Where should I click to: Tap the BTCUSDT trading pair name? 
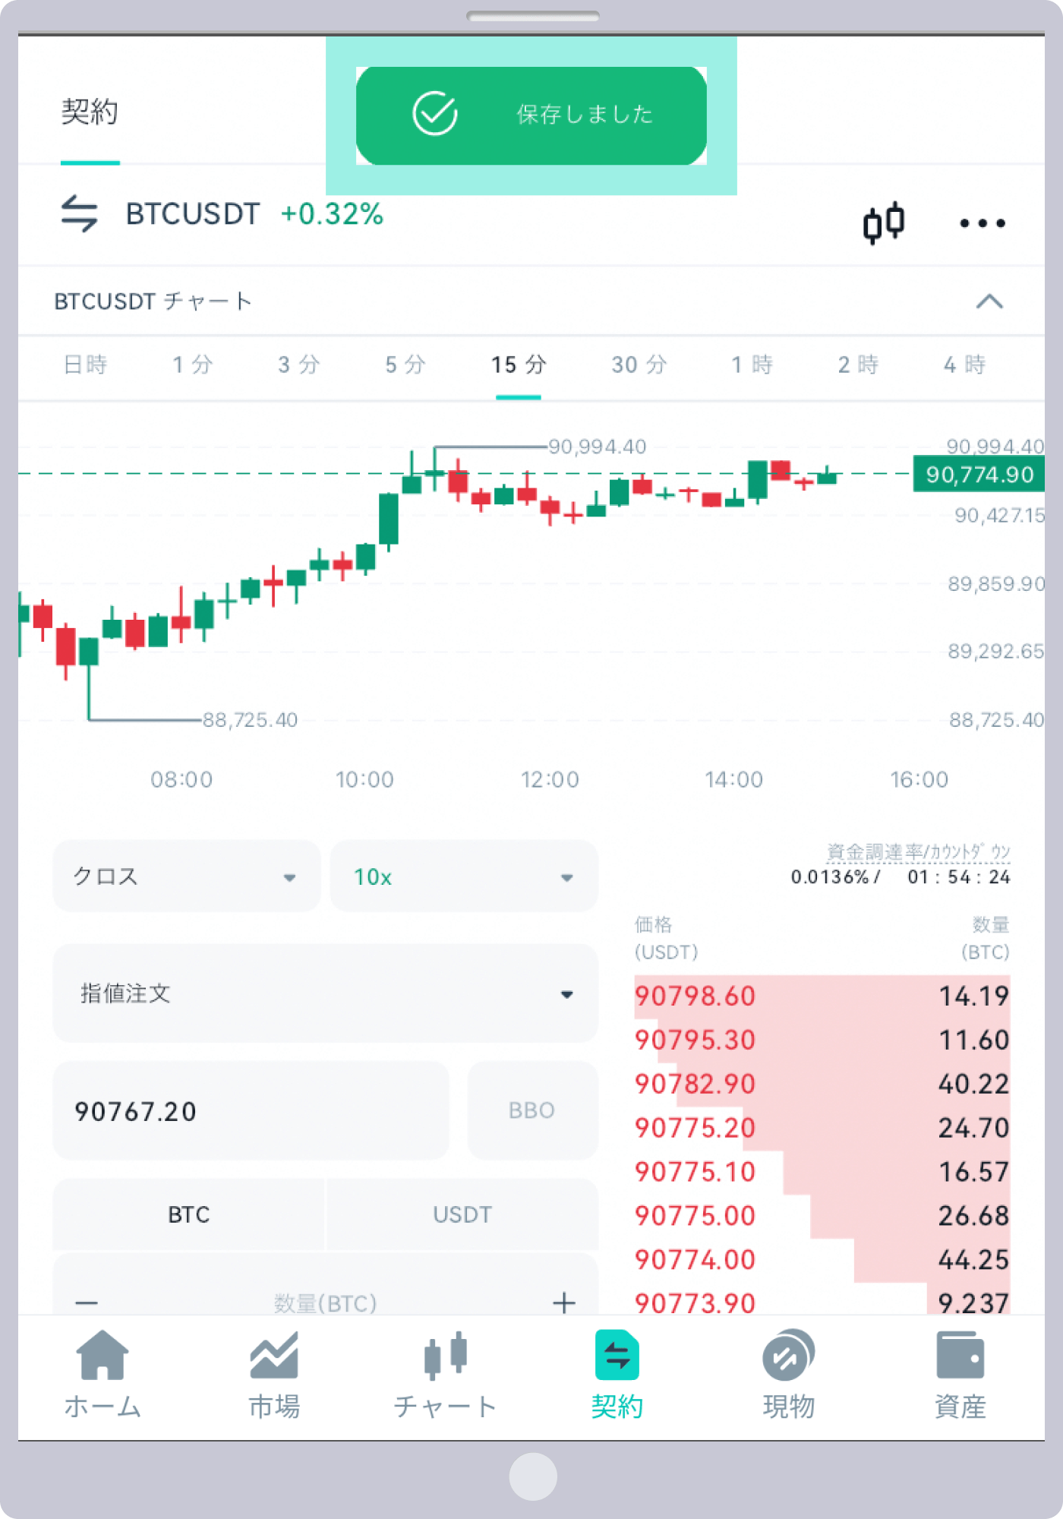point(193,213)
